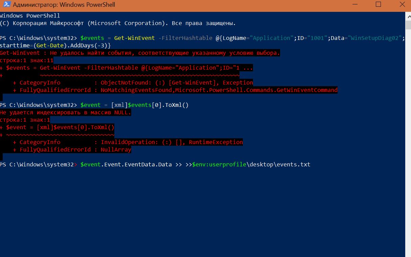Click the "Не удается индексировать в массив NULL" error

pyautogui.click(x=65, y=112)
